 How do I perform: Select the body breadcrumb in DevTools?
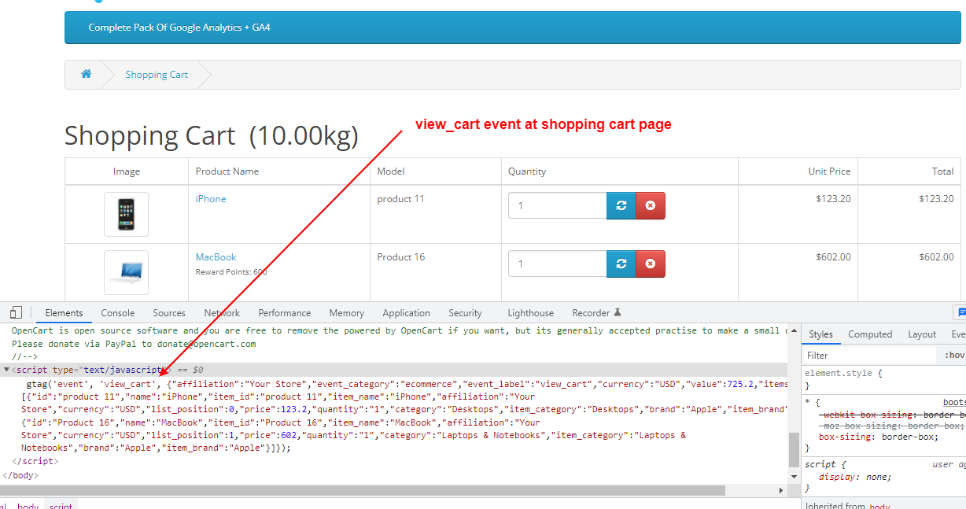pyautogui.click(x=28, y=505)
